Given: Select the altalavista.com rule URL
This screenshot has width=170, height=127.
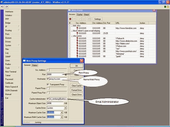Looking at the screenshot, I should click(x=126, y=41).
